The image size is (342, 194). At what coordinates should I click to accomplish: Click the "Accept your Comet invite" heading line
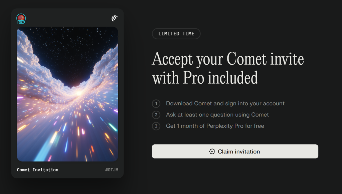228,60
